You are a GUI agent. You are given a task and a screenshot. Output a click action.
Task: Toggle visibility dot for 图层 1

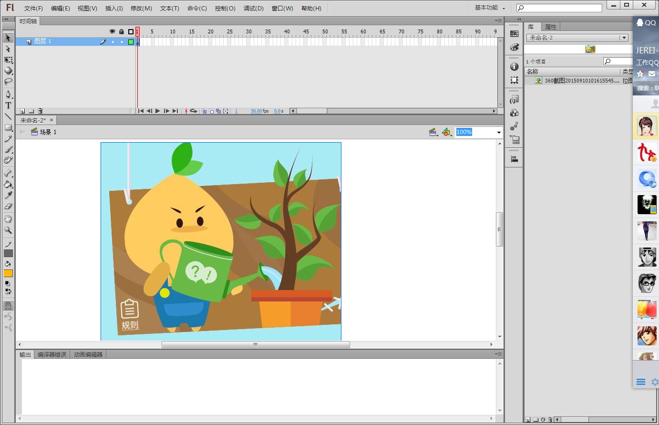click(x=113, y=42)
